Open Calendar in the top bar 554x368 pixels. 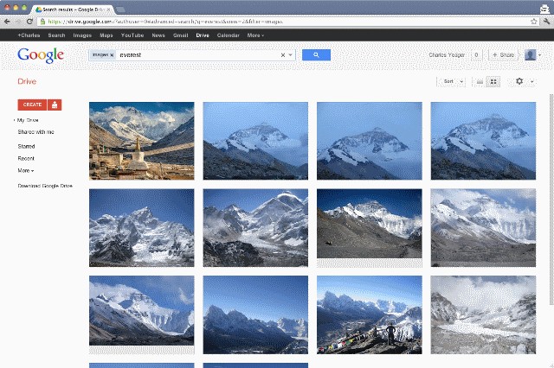point(229,35)
